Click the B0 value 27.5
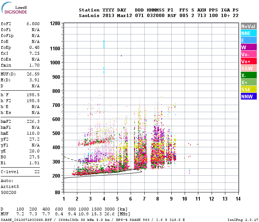Viewport: 259px width, 222px height. coord(34,157)
